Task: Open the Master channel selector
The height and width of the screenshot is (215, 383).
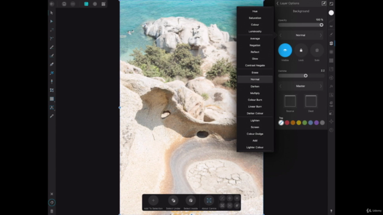Action: point(300,86)
